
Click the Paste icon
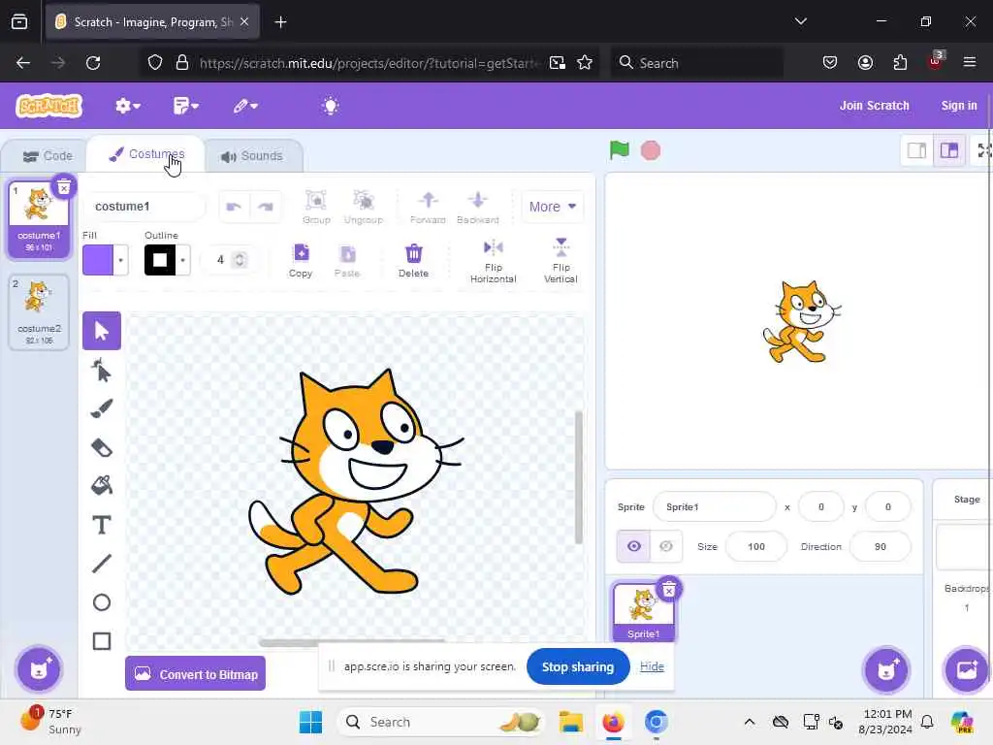pos(347,260)
